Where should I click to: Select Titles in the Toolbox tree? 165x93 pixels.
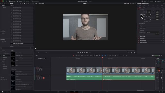pyautogui.click(x=4, y=56)
